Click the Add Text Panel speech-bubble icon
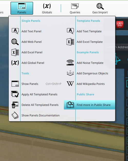Image resolution: width=128 pixels, height=161 pixels. [15, 31]
